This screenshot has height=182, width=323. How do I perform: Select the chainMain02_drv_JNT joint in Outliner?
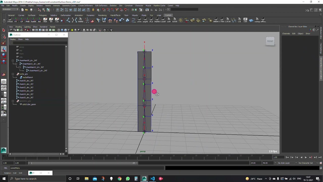35,67
